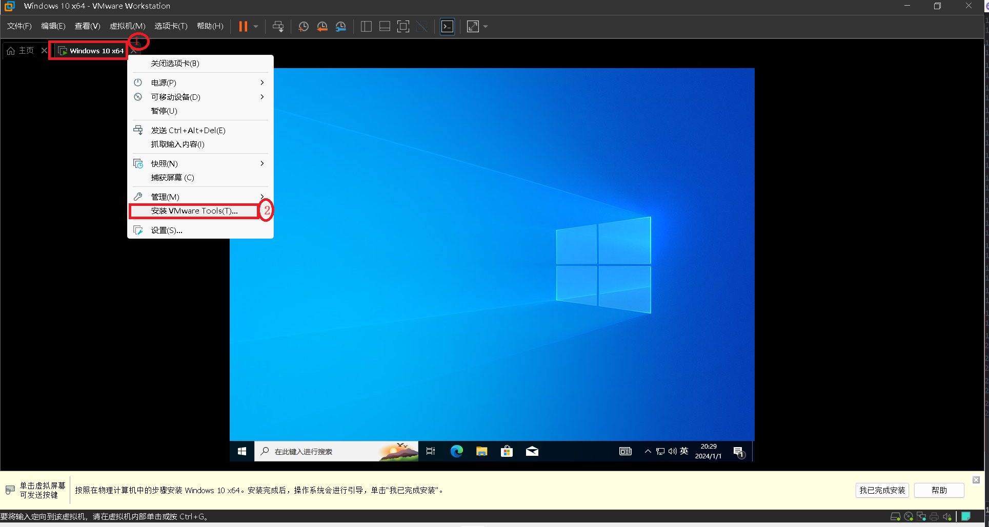Image resolution: width=989 pixels, height=527 pixels.
Task: Toggle the library sidebar view icon
Action: tap(366, 27)
